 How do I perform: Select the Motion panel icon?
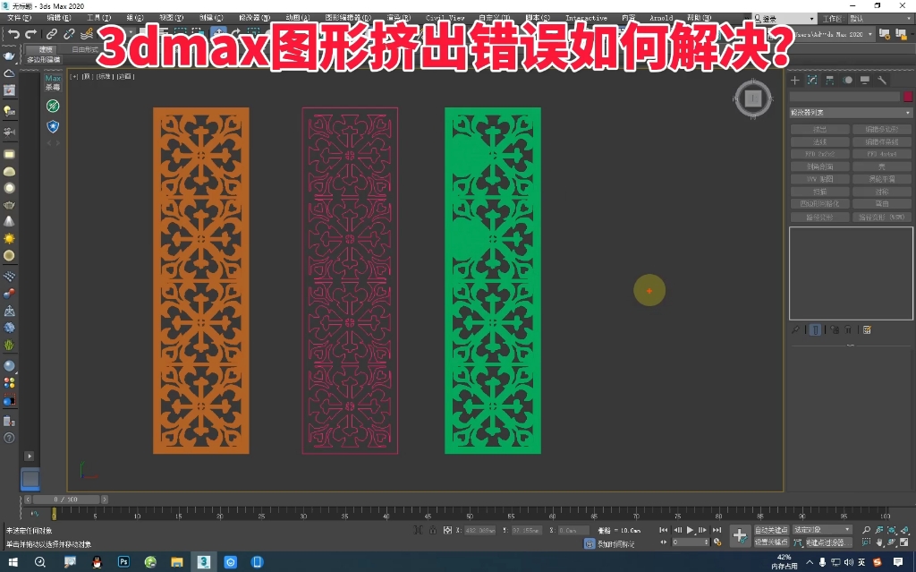tap(847, 80)
